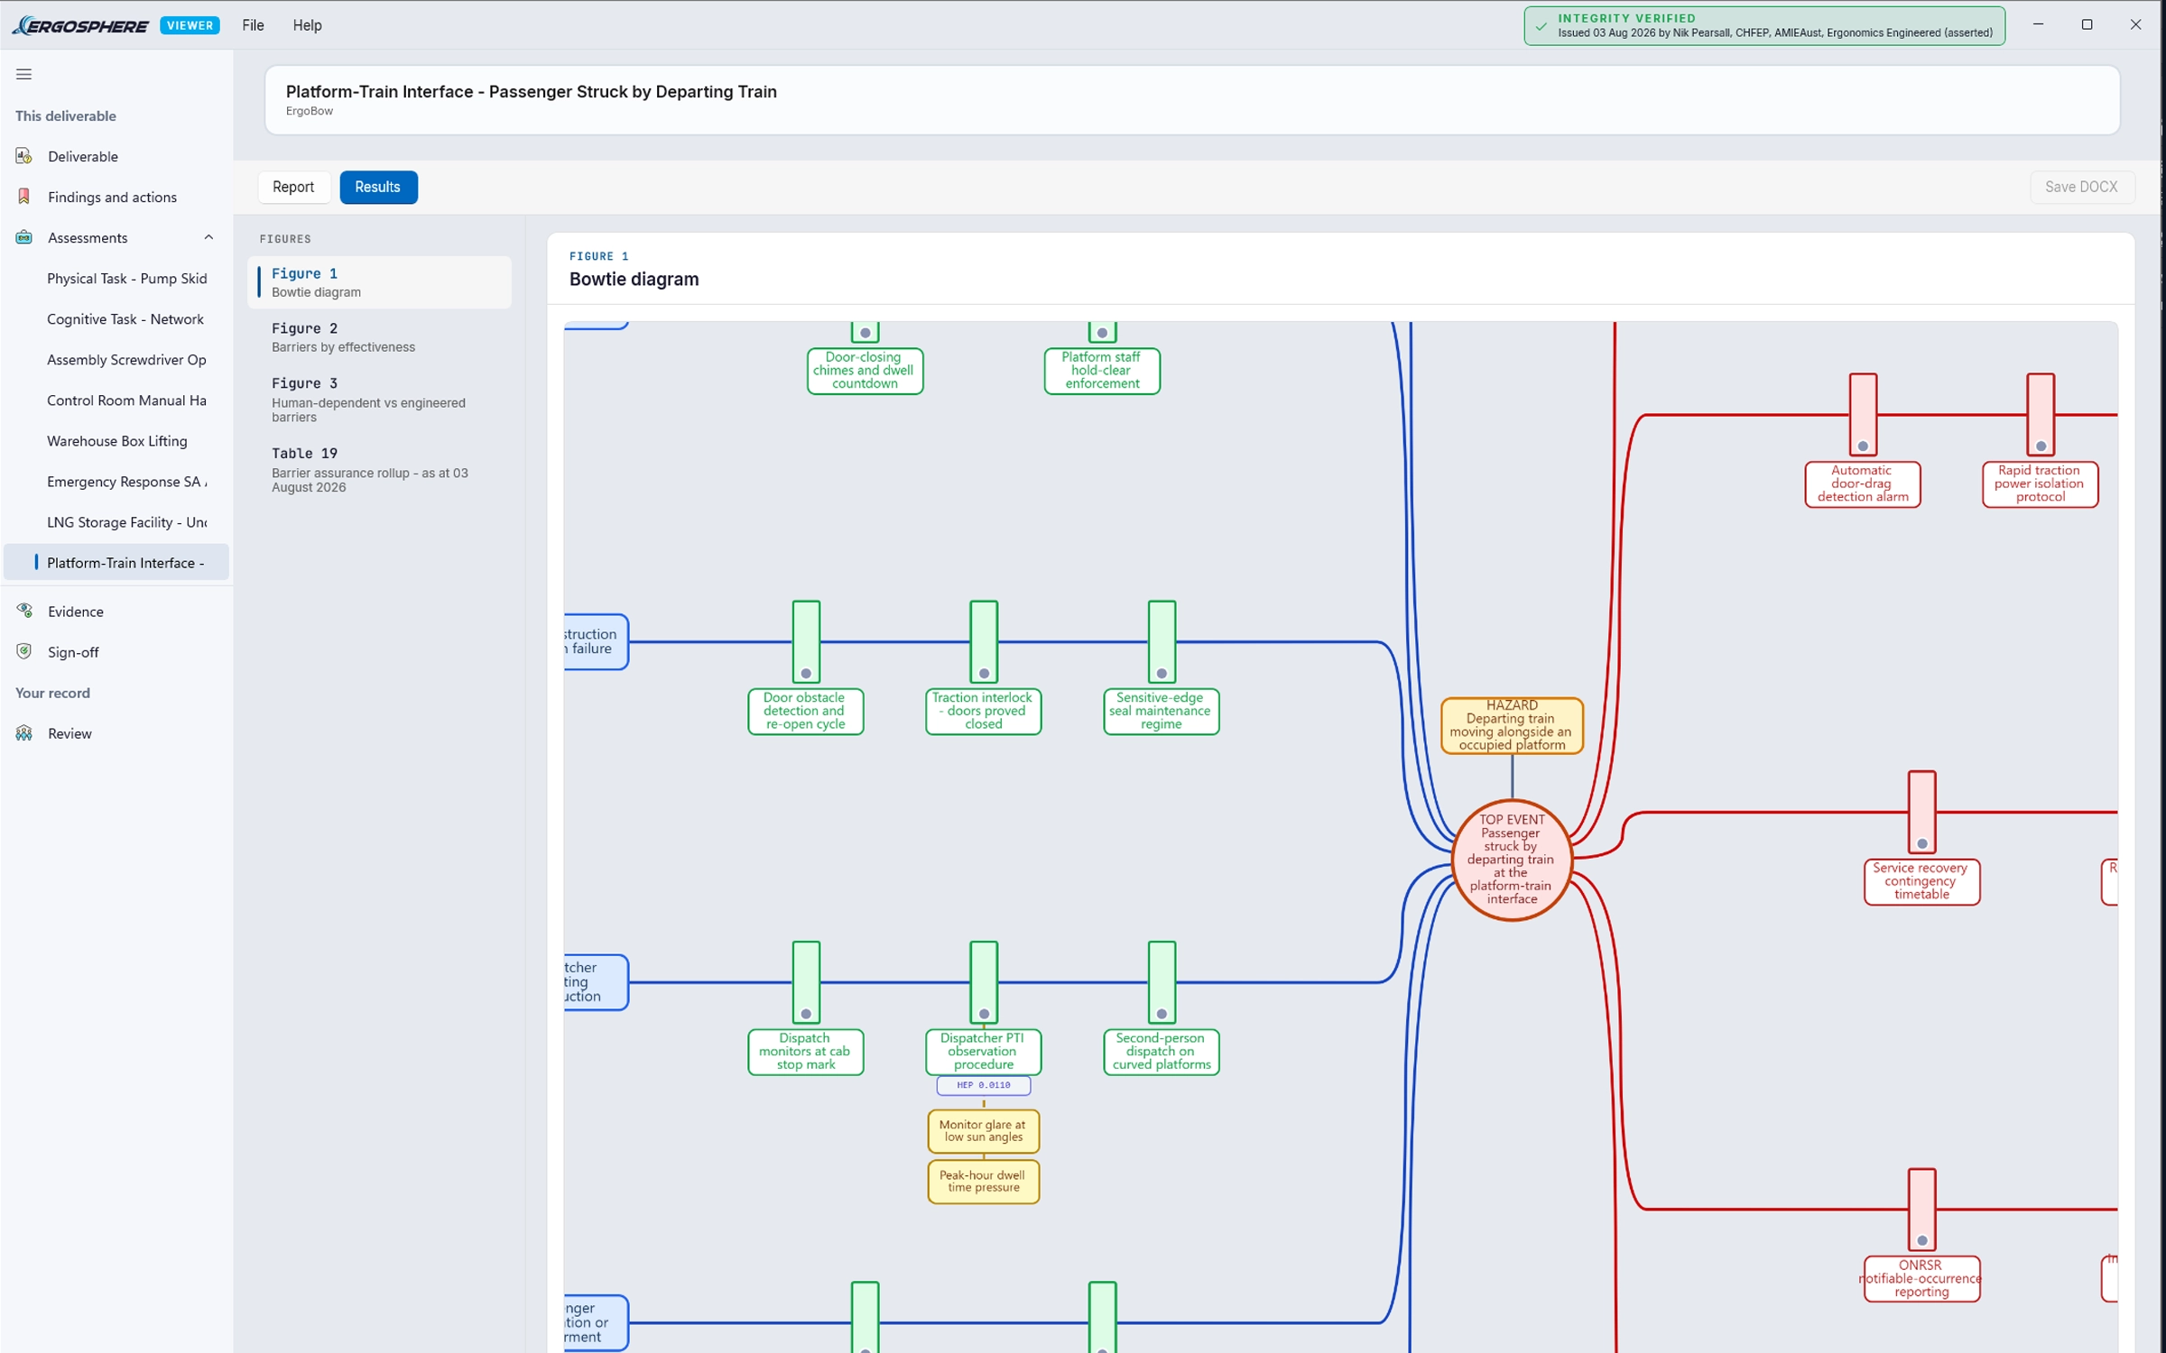Viewport: 2166px width, 1353px height.
Task: Click Dispatcher PTI observation procedure barrier
Action: [983, 1052]
